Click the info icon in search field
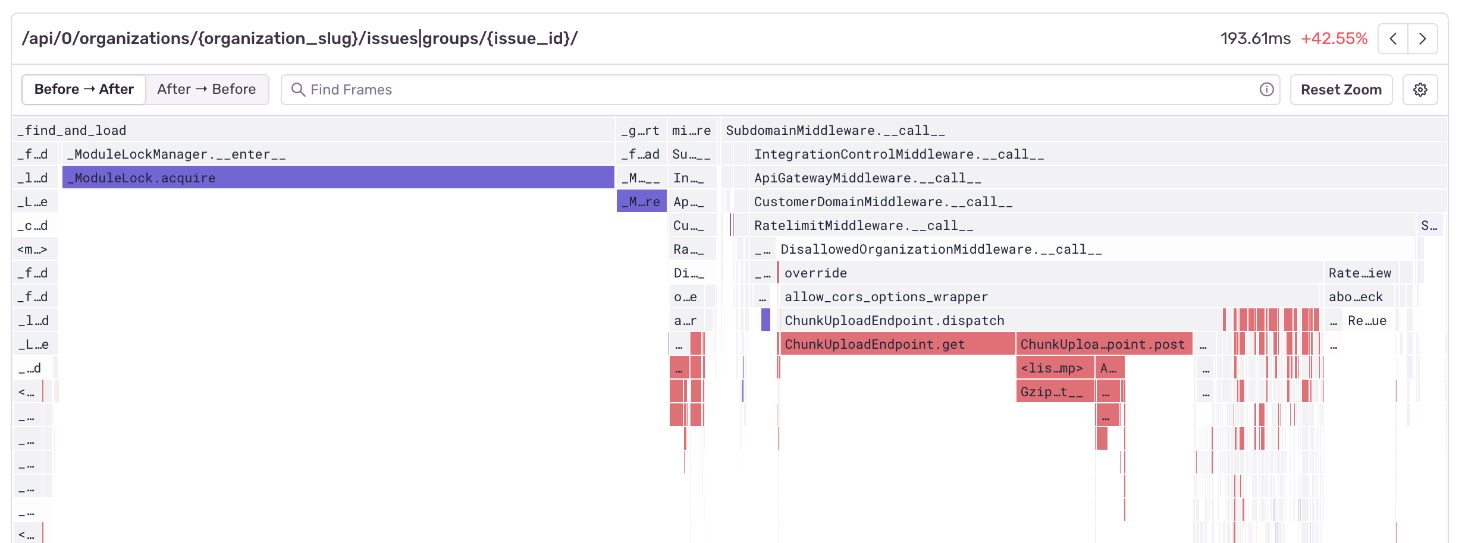Image resolution: width=1462 pixels, height=543 pixels. click(1266, 90)
